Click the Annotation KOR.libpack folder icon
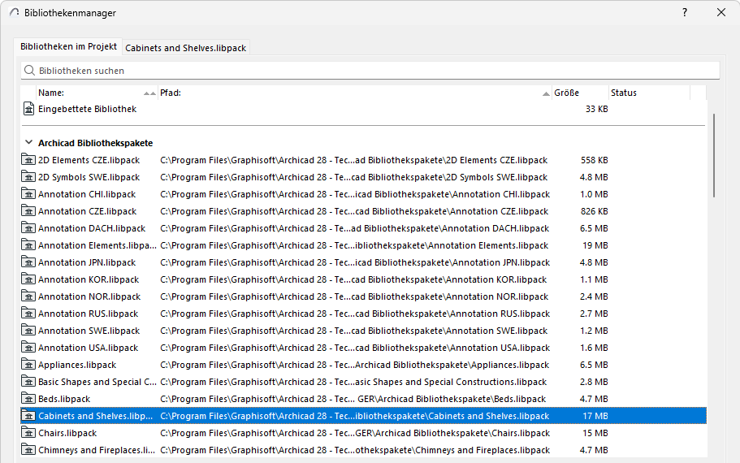Screen dimensions: 740x463 (x=28, y=279)
